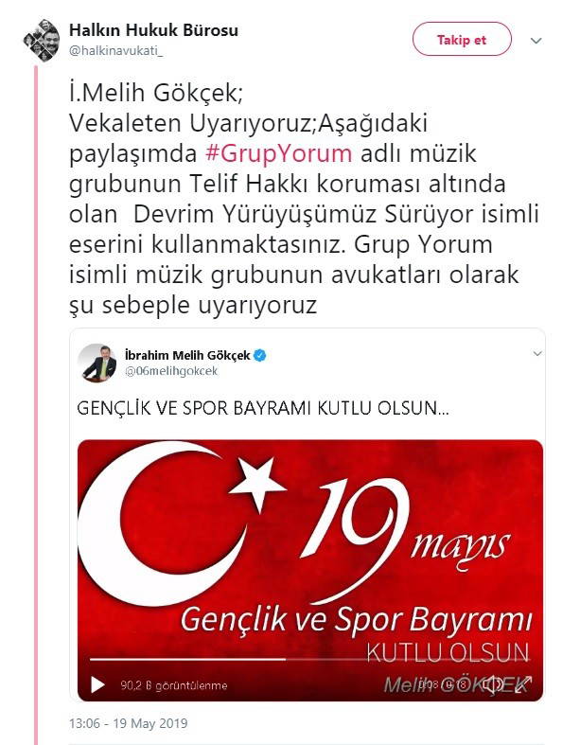The height and width of the screenshot is (745, 580).
Task: Mute the video using the speaker icon
Action: 493,684
